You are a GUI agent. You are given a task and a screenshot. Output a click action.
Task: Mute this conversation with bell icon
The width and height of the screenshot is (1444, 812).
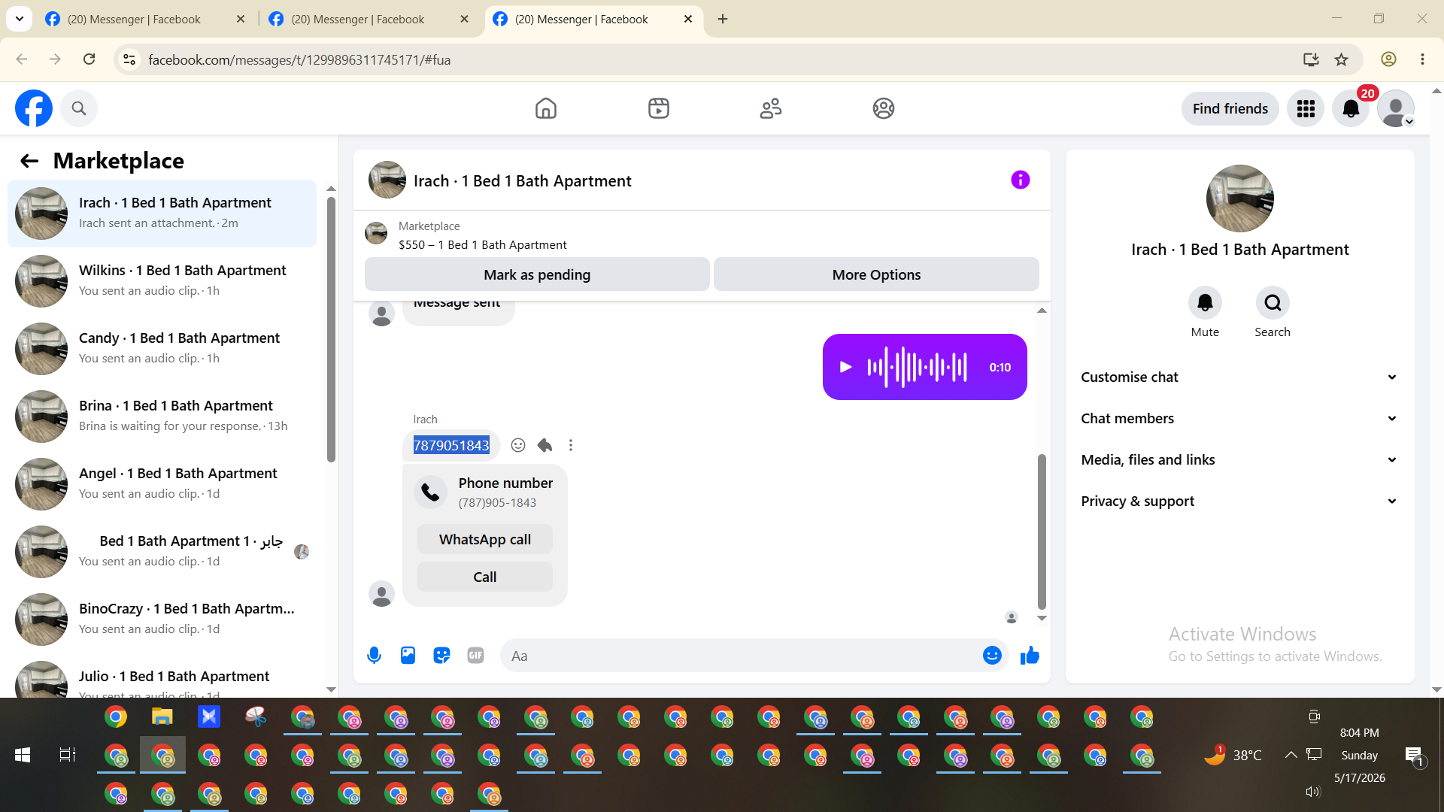click(x=1205, y=303)
